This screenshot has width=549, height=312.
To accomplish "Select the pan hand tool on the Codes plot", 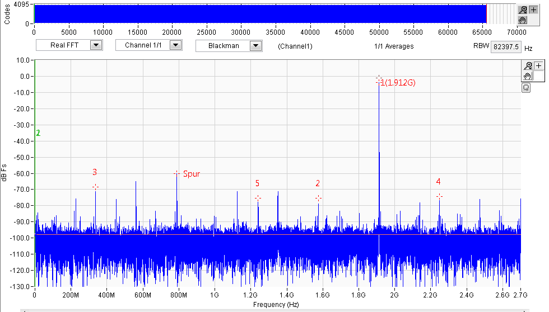I will point(523,20).
